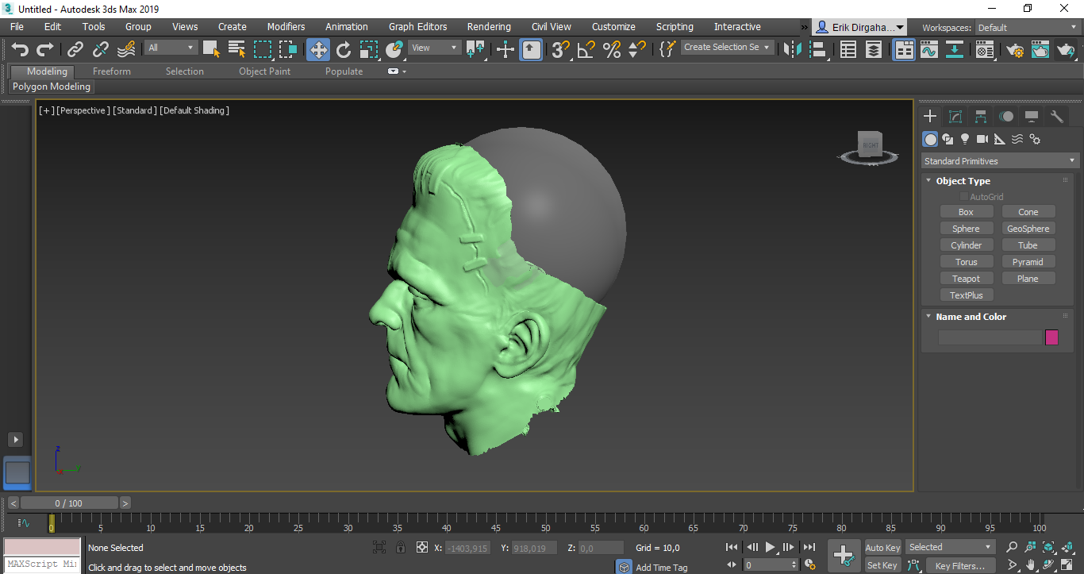Open the Standard Primitives dropdown

pyautogui.click(x=1000, y=161)
